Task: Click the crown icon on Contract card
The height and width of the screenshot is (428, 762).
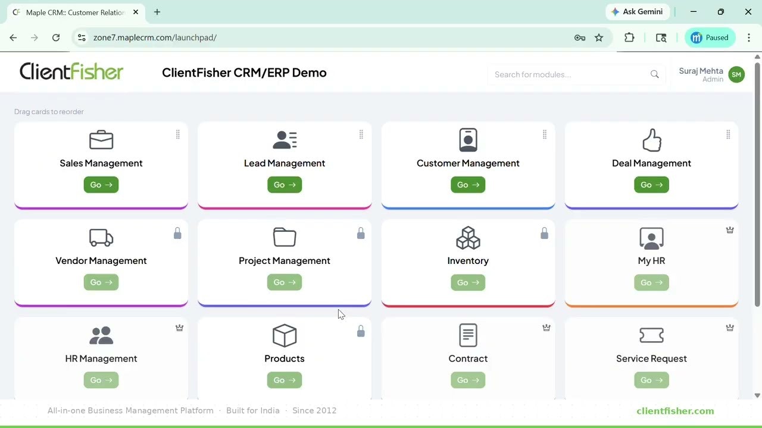Action: (x=546, y=328)
